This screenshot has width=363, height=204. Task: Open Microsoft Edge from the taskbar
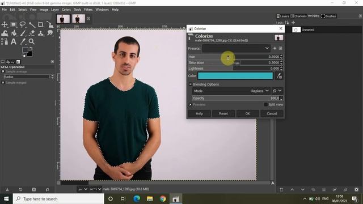[137, 199]
